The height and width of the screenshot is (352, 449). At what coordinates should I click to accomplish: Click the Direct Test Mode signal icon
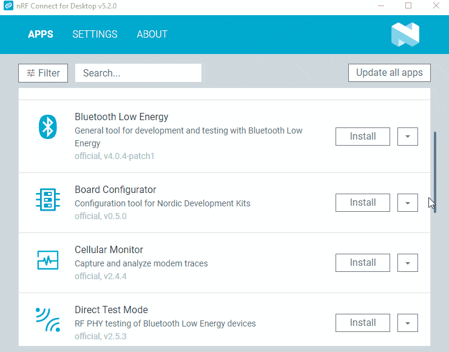point(48,320)
